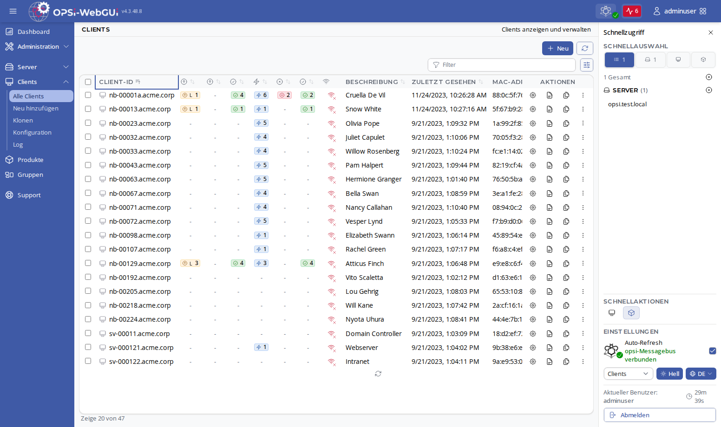Sort by the reachability wifi column header

pyautogui.click(x=326, y=82)
